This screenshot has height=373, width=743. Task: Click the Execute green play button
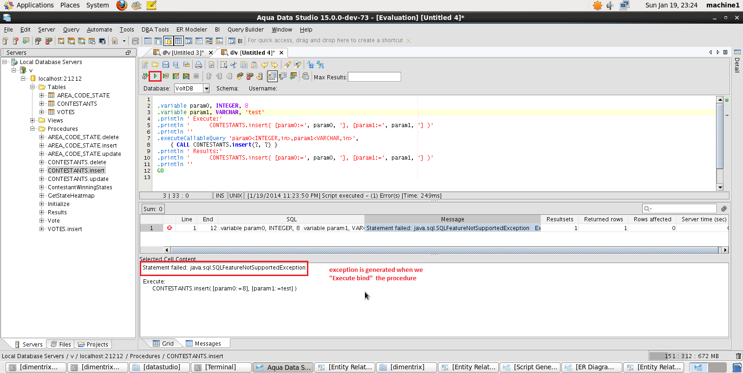pos(155,76)
